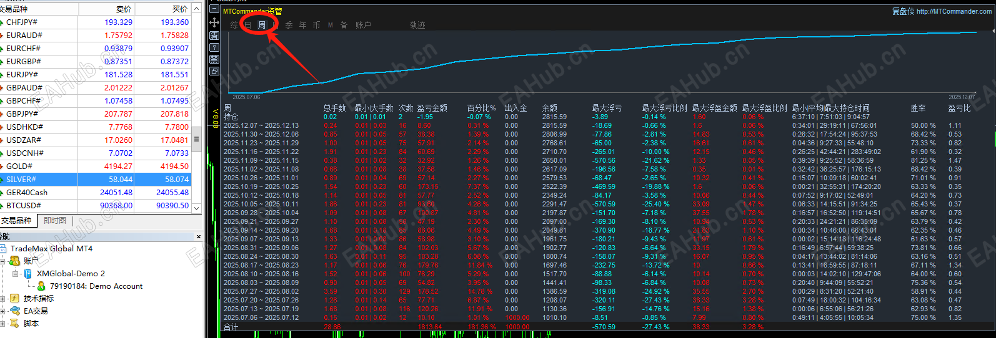This screenshot has width=996, height=338.
Task: Switch to the 综 summary tab
Action: pos(234,25)
